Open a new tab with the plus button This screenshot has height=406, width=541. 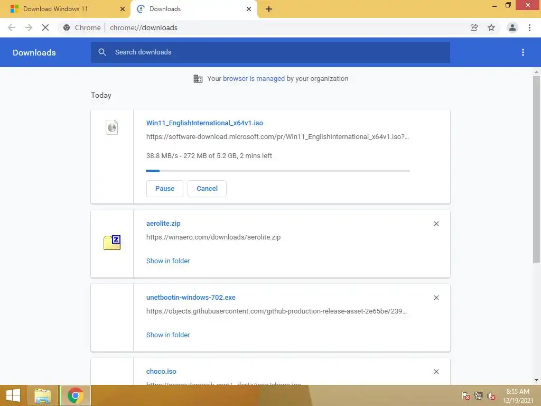coord(269,9)
